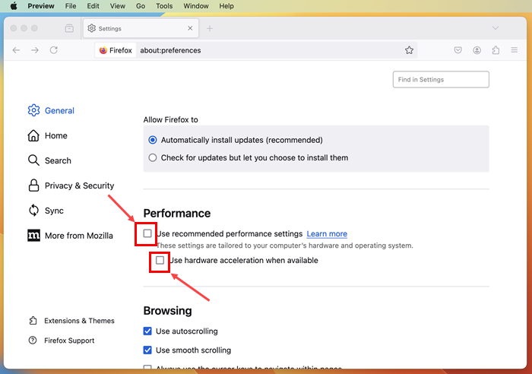Bookmark this page with the star
Viewport: 532px width, 374px height.
pyautogui.click(x=409, y=50)
